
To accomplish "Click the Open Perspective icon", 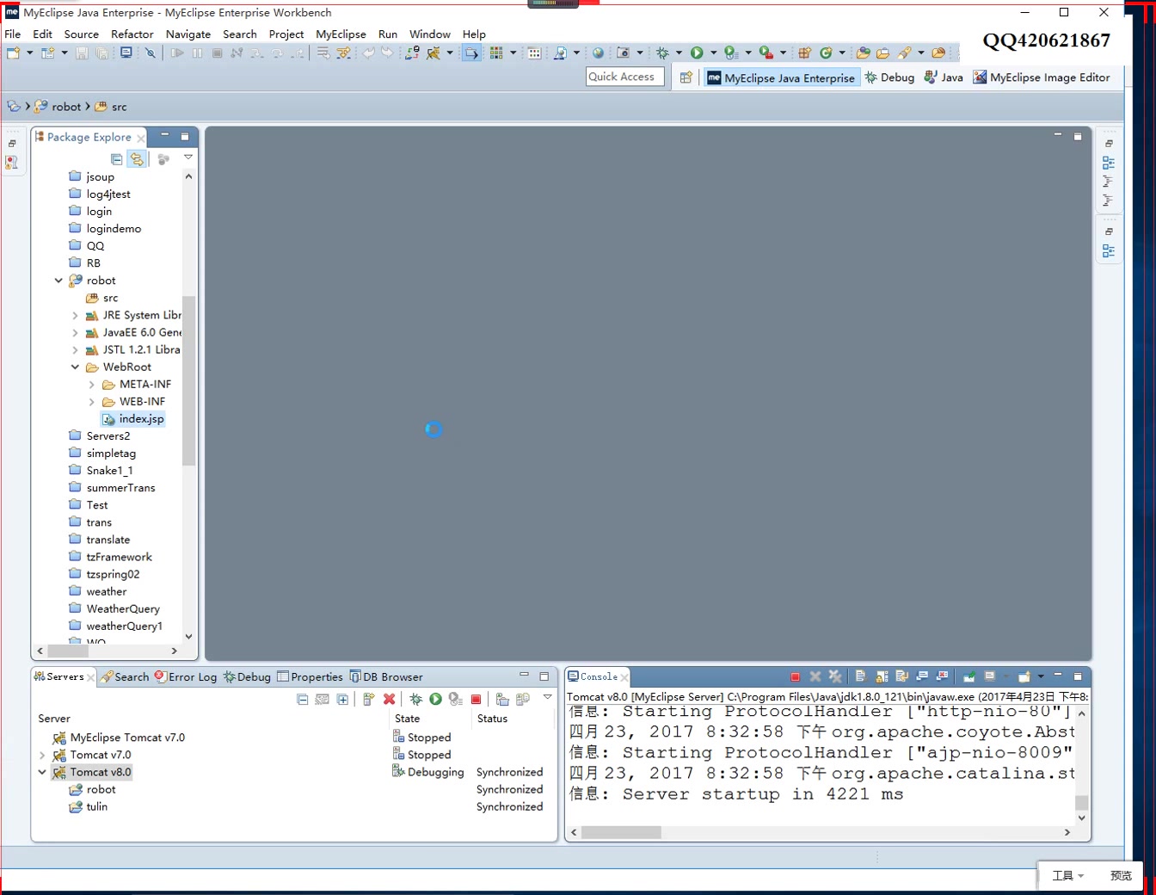I will coord(686,77).
